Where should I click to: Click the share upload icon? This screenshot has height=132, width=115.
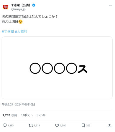(109, 125)
